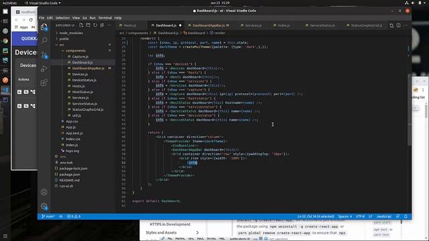This screenshot has height=241, width=429.
Task: Open run-ui.sh in Explorer
Action: (66, 186)
